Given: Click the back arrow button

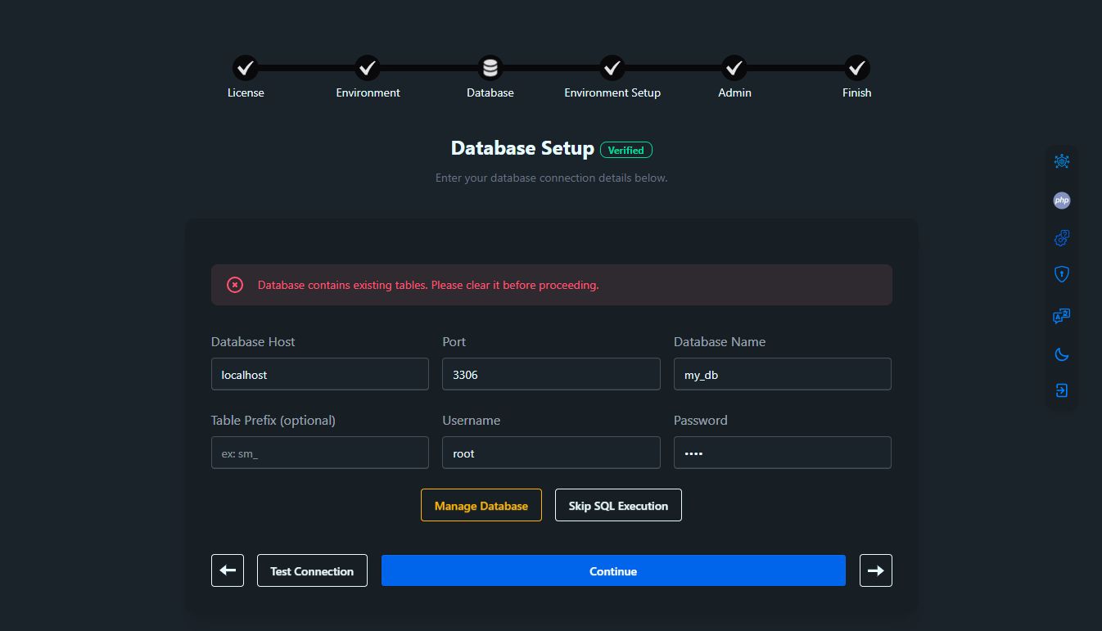Looking at the screenshot, I should 228,570.
